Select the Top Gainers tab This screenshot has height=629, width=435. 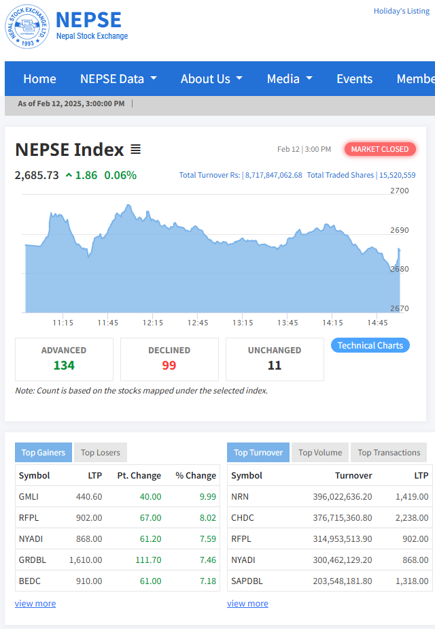[x=43, y=453]
